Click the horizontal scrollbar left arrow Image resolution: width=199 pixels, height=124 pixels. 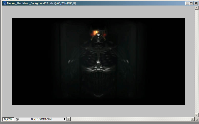click(69, 119)
